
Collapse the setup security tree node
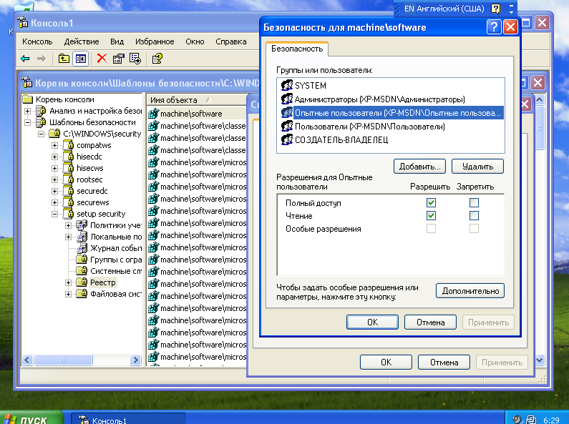point(54,215)
